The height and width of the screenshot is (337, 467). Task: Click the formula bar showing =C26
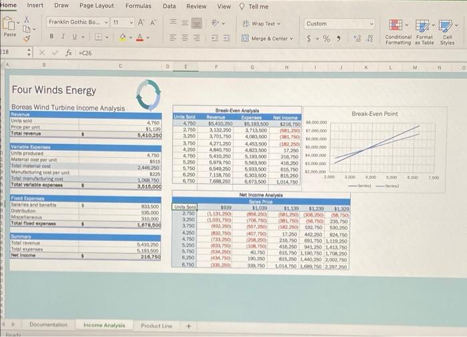point(268,53)
